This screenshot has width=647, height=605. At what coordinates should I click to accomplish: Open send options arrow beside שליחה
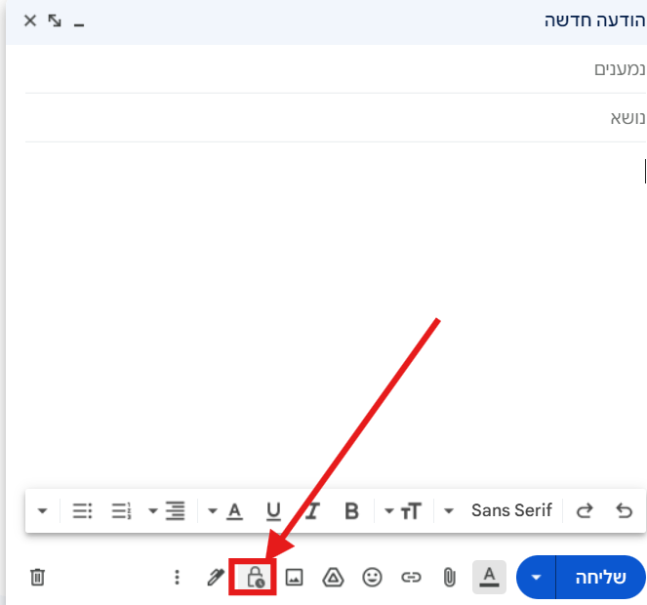pos(536,577)
